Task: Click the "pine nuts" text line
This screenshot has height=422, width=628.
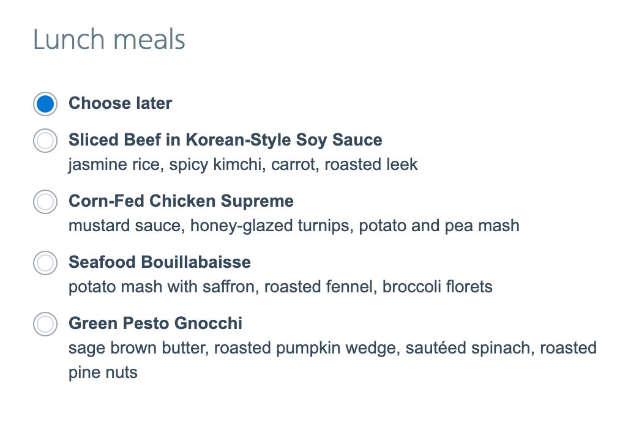Action: tap(103, 372)
